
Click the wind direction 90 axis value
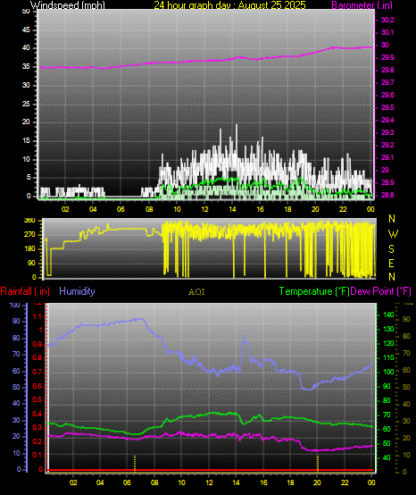[x=31, y=263]
